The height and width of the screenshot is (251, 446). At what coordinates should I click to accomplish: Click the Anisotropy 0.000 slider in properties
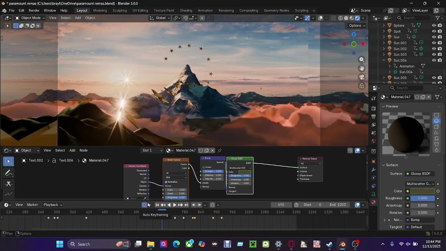pos(423,205)
